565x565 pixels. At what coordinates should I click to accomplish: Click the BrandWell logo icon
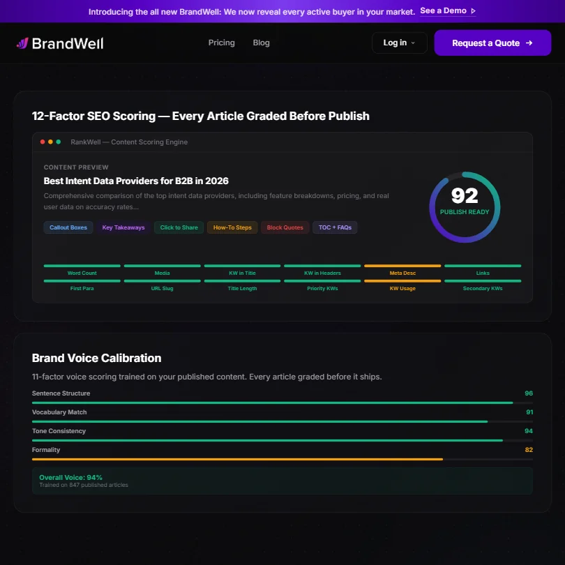(22, 43)
